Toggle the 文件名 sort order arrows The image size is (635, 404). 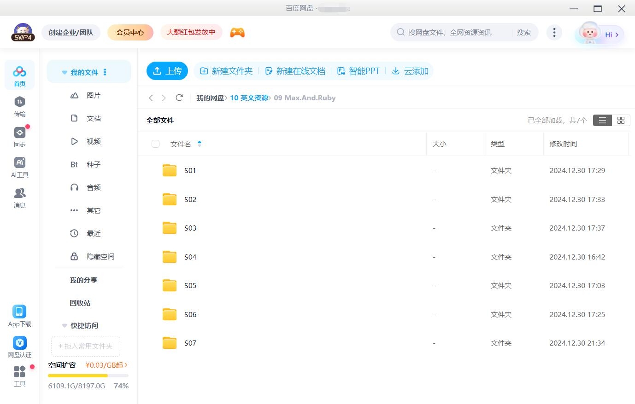click(x=200, y=144)
